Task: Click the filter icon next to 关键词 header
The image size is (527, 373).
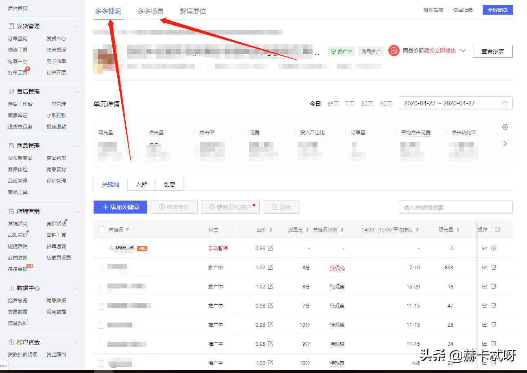Action: click(127, 230)
